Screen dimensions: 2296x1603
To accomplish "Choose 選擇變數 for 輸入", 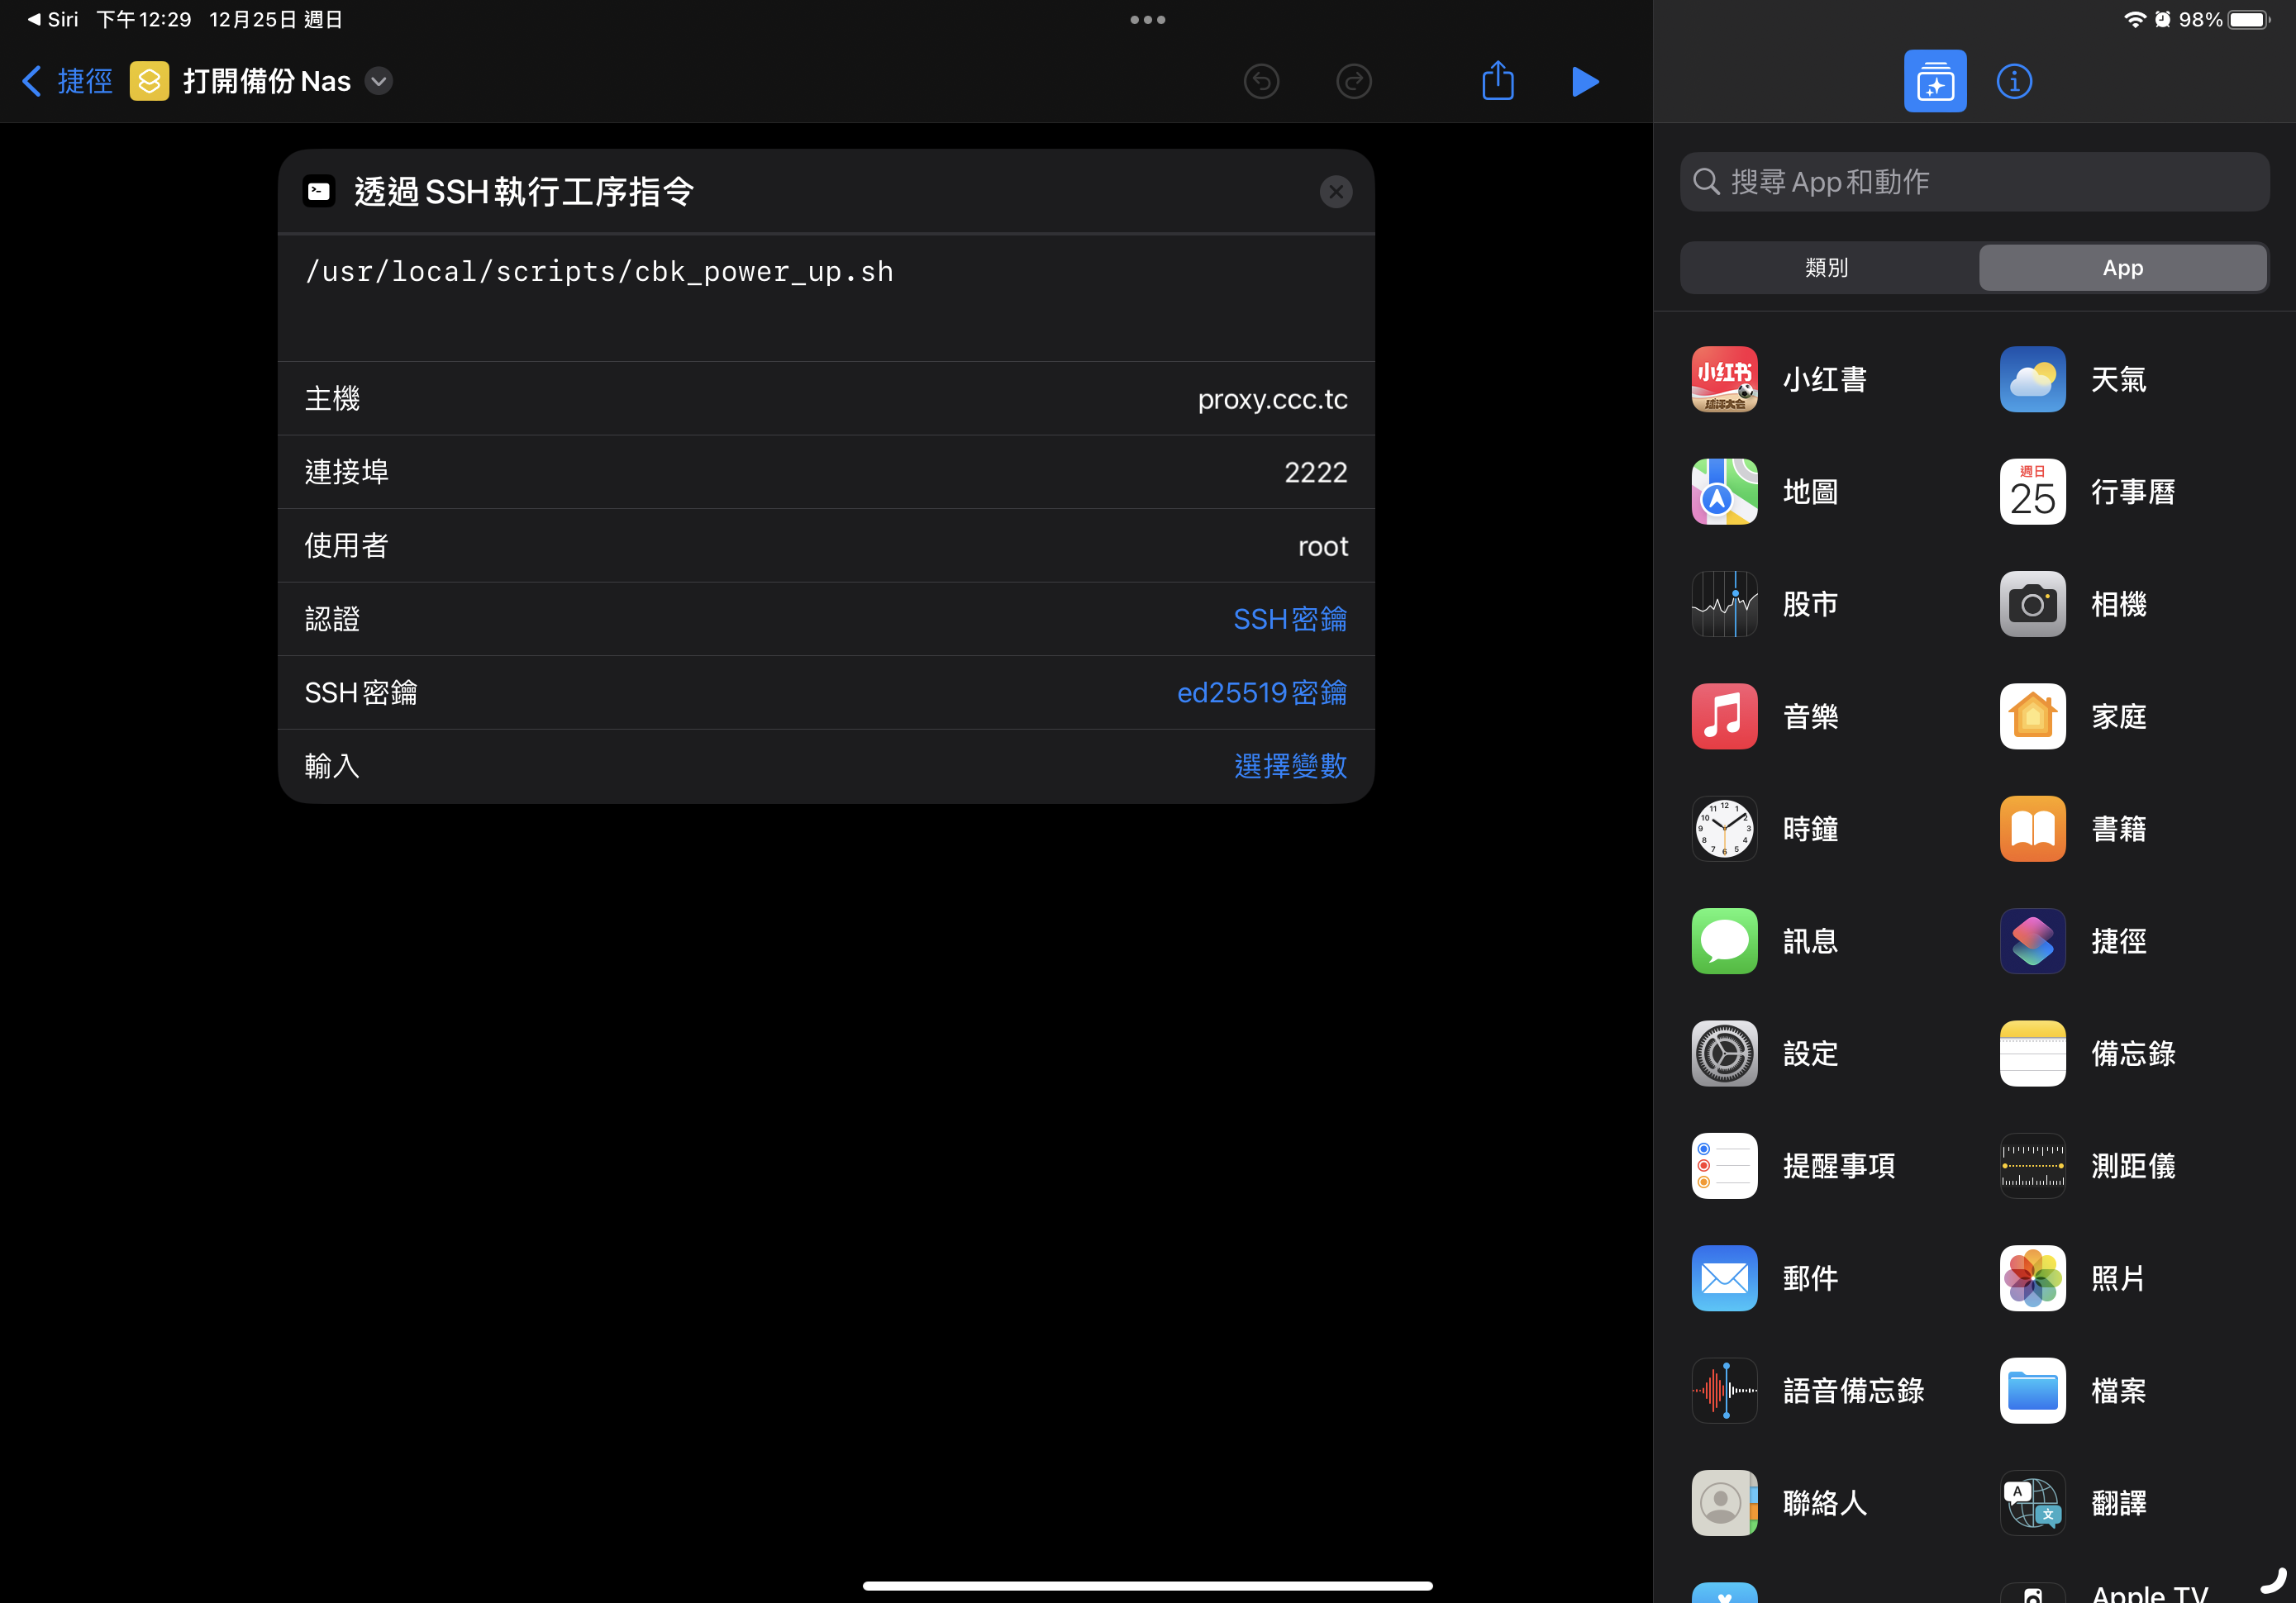I will click(1290, 765).
